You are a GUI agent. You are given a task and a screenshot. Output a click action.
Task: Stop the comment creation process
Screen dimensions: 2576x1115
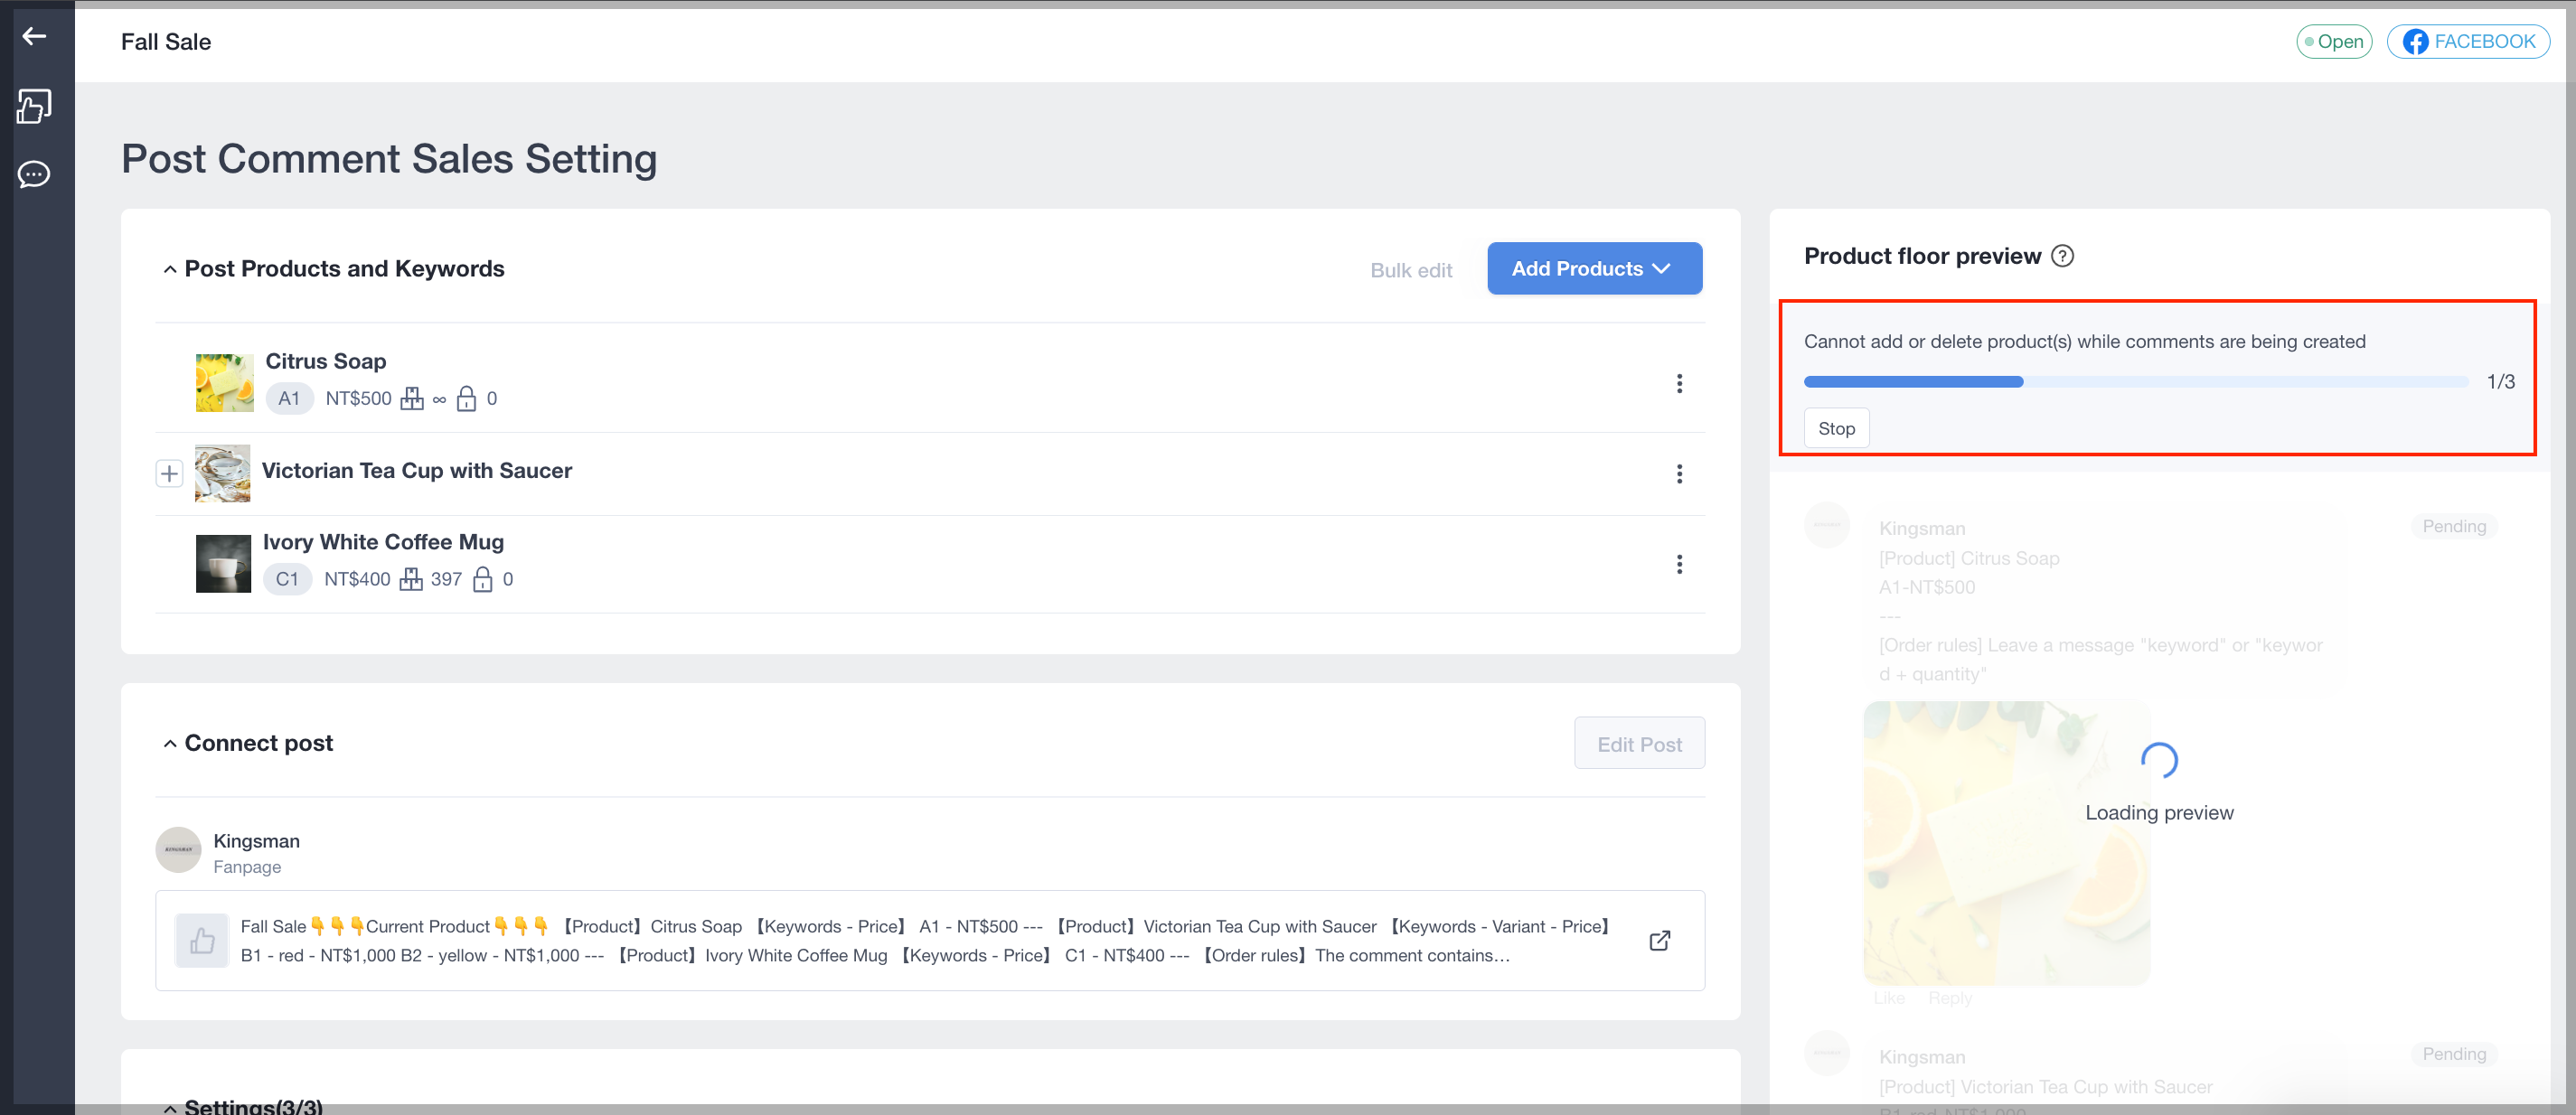(x=1836, y=429)
